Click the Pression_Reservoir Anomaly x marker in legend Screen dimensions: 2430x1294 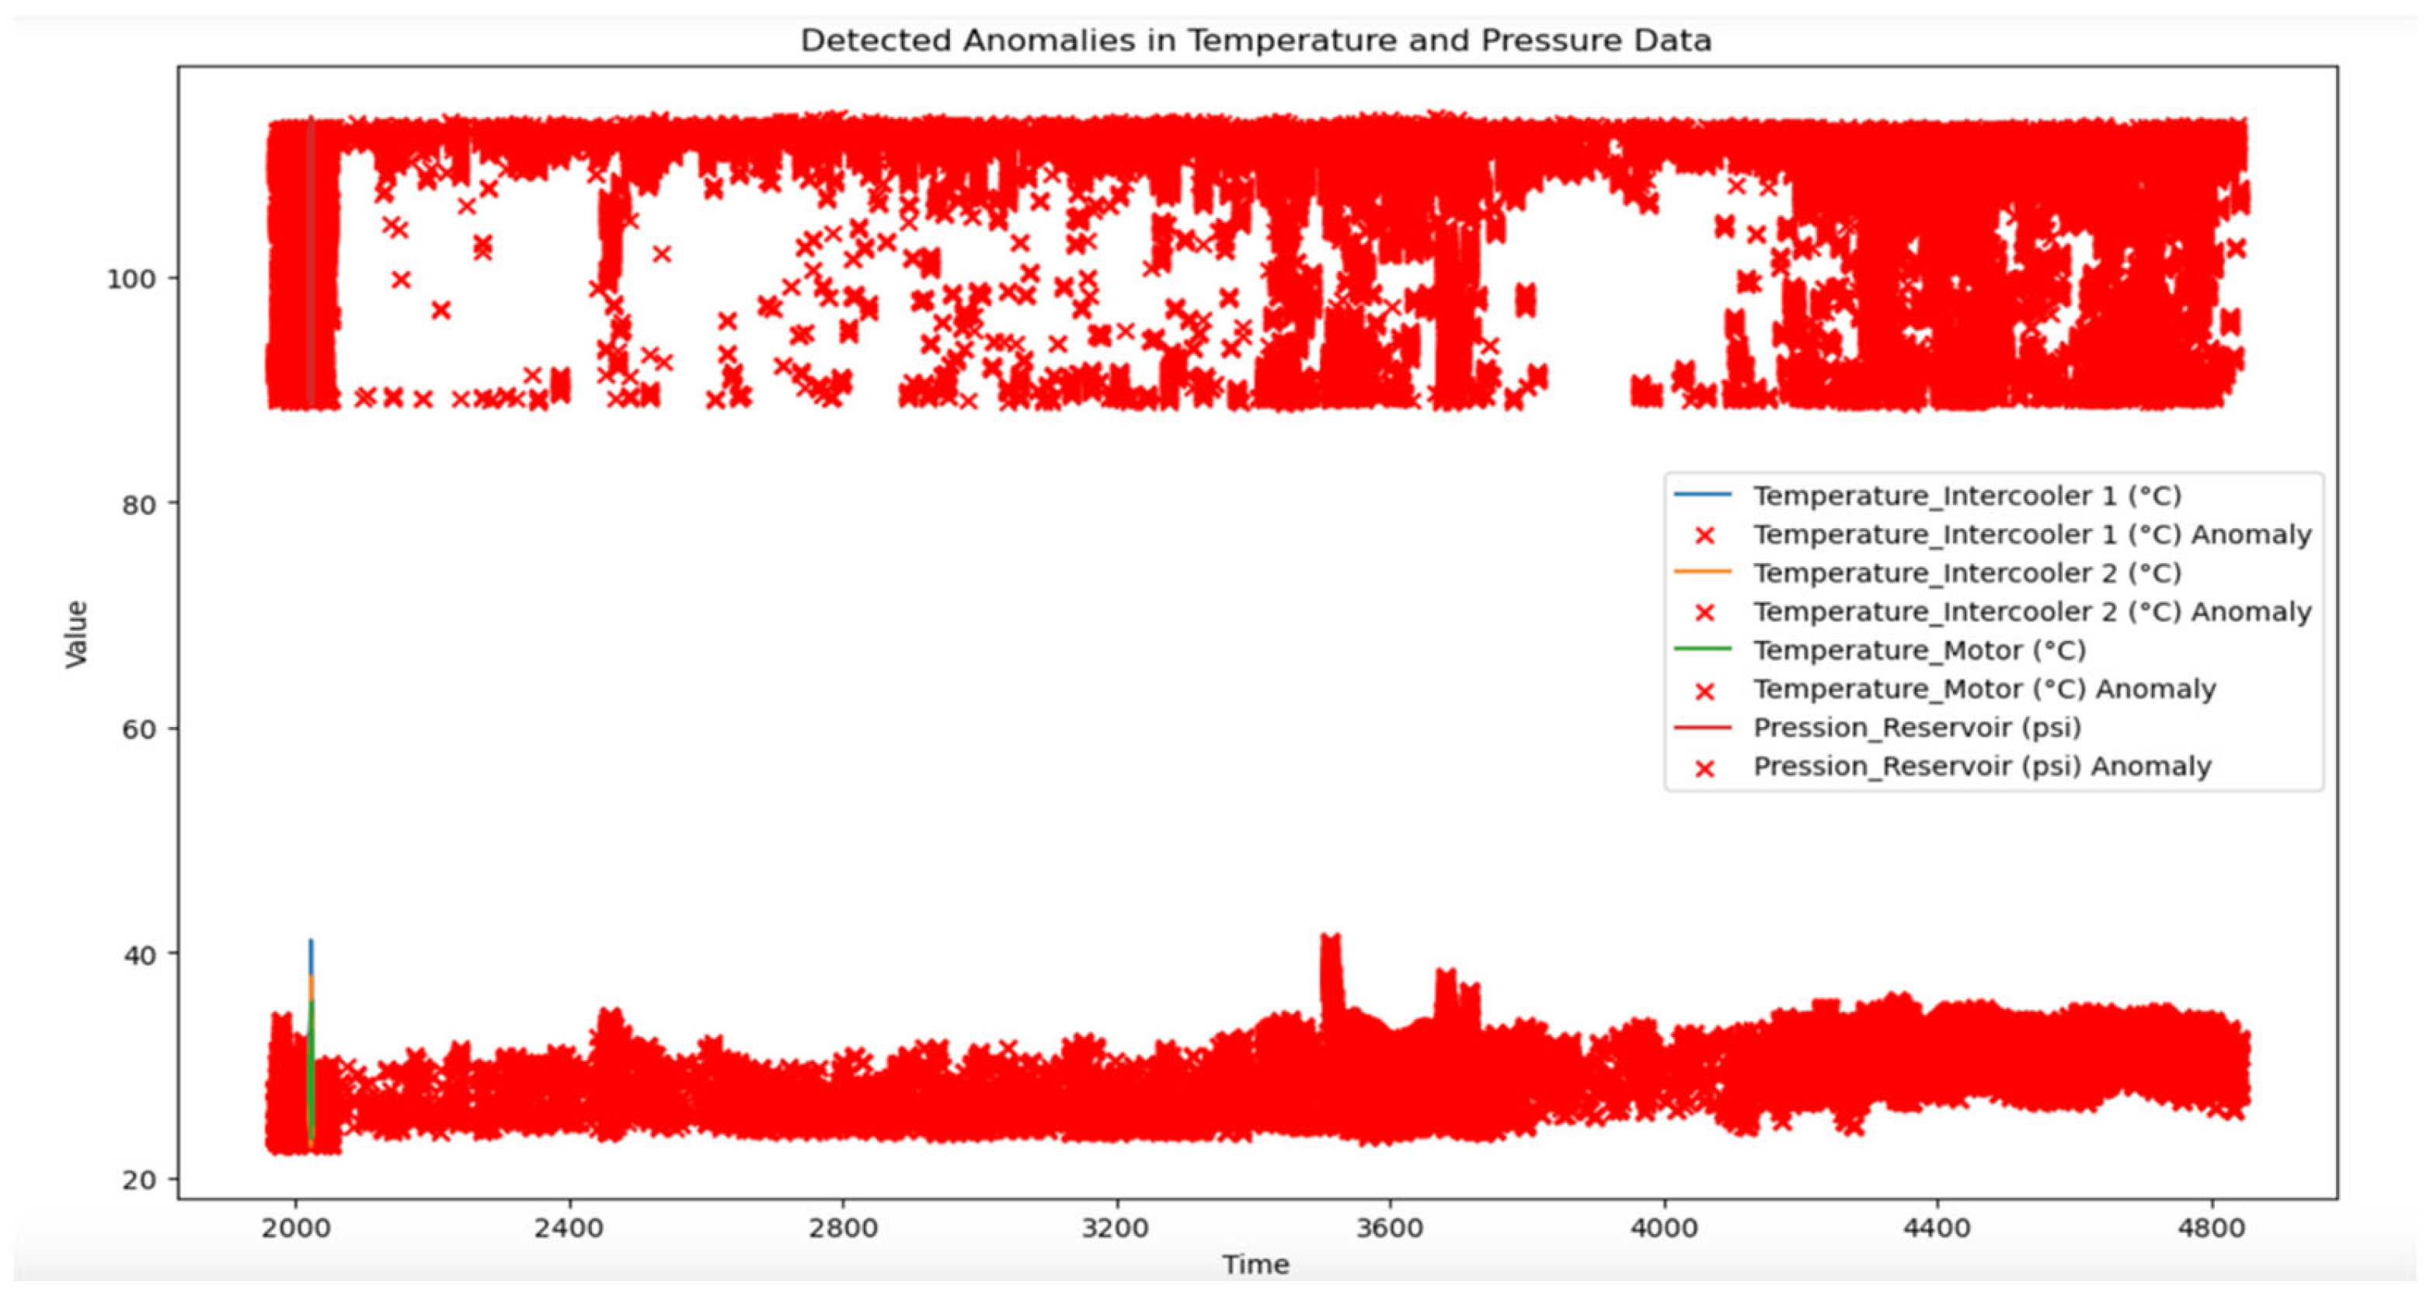point(1704,767)
